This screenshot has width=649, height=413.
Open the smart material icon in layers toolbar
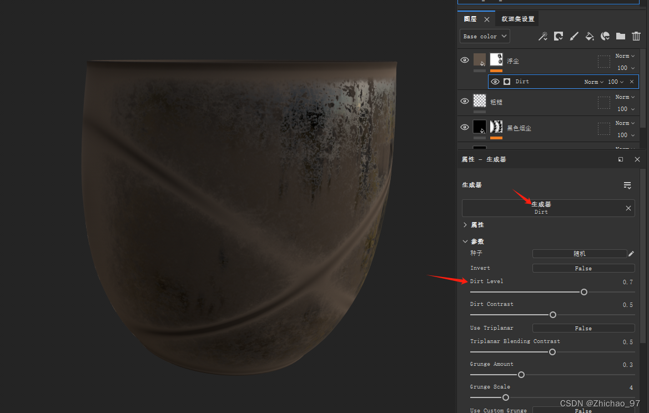point(605,37)
